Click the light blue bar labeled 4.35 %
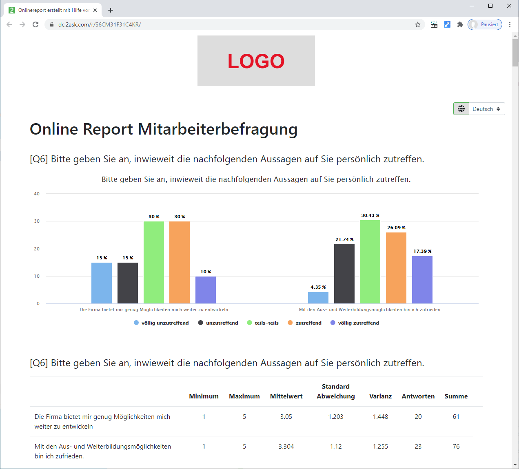 point(318,298)
